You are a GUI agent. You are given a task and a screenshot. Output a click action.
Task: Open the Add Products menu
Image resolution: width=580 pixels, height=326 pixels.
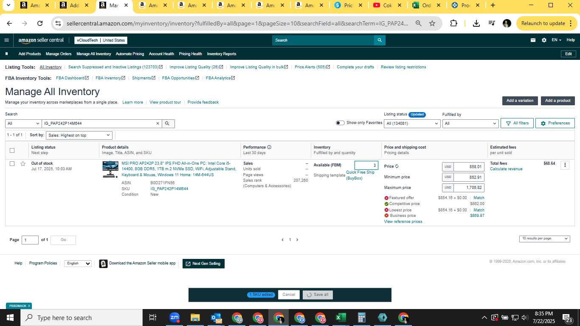coord(30,54)
